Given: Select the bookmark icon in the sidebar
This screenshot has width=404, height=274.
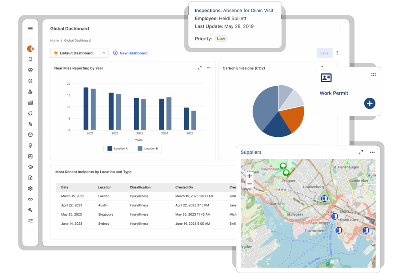Looking at the screenshot, I should click(x=30, y=60).
